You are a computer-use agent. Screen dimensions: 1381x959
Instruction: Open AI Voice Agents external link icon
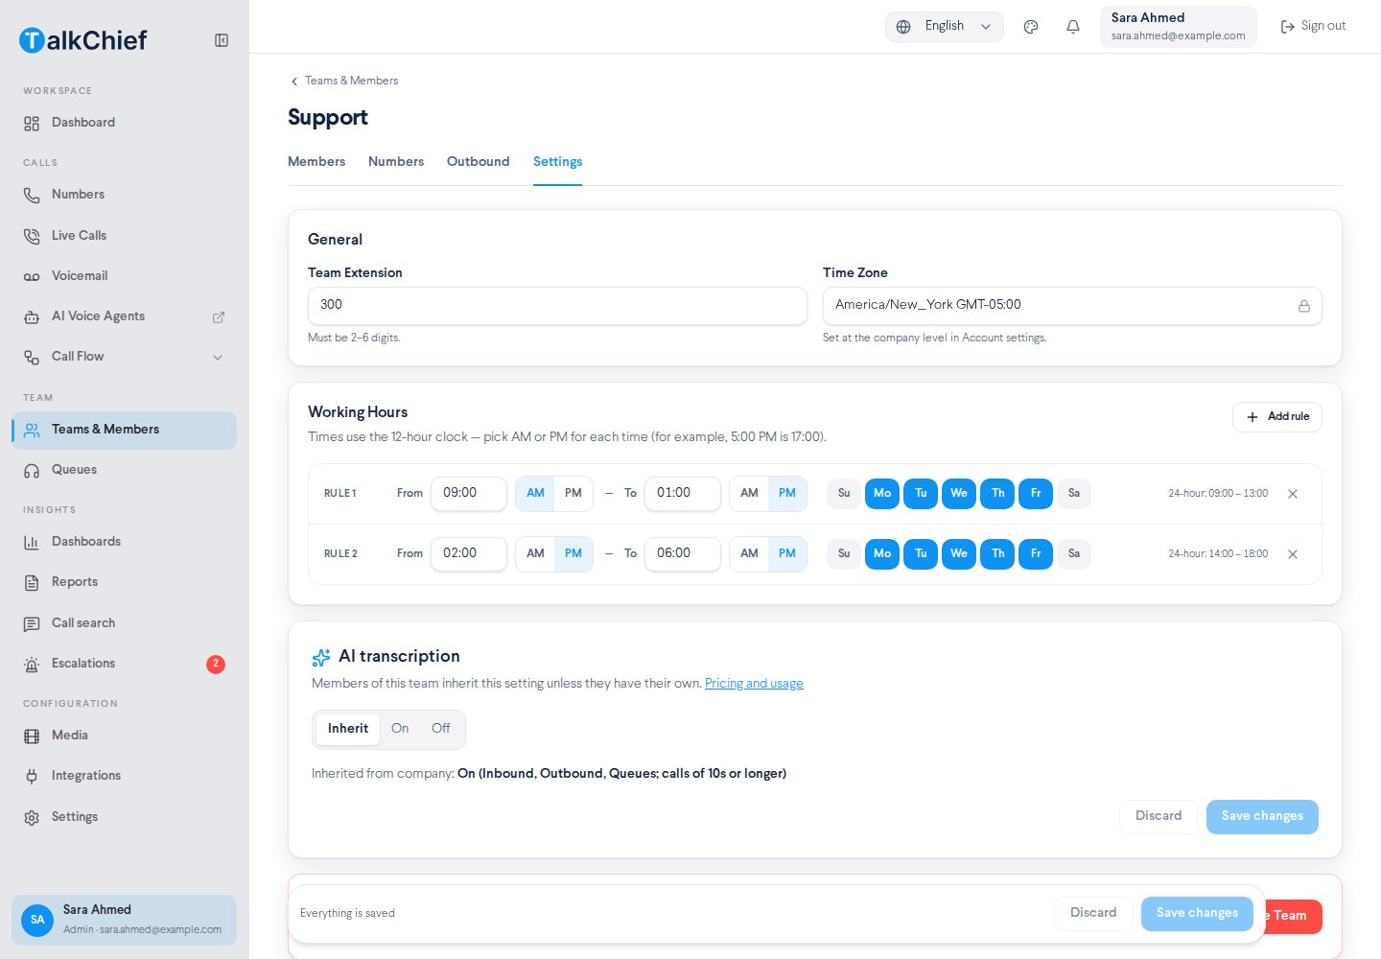tap(218, 316)
